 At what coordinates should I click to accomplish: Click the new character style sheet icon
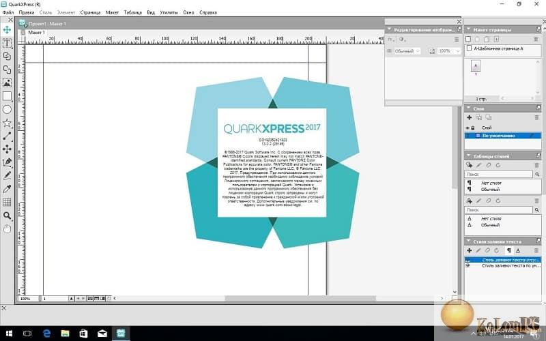click(469, 201)
